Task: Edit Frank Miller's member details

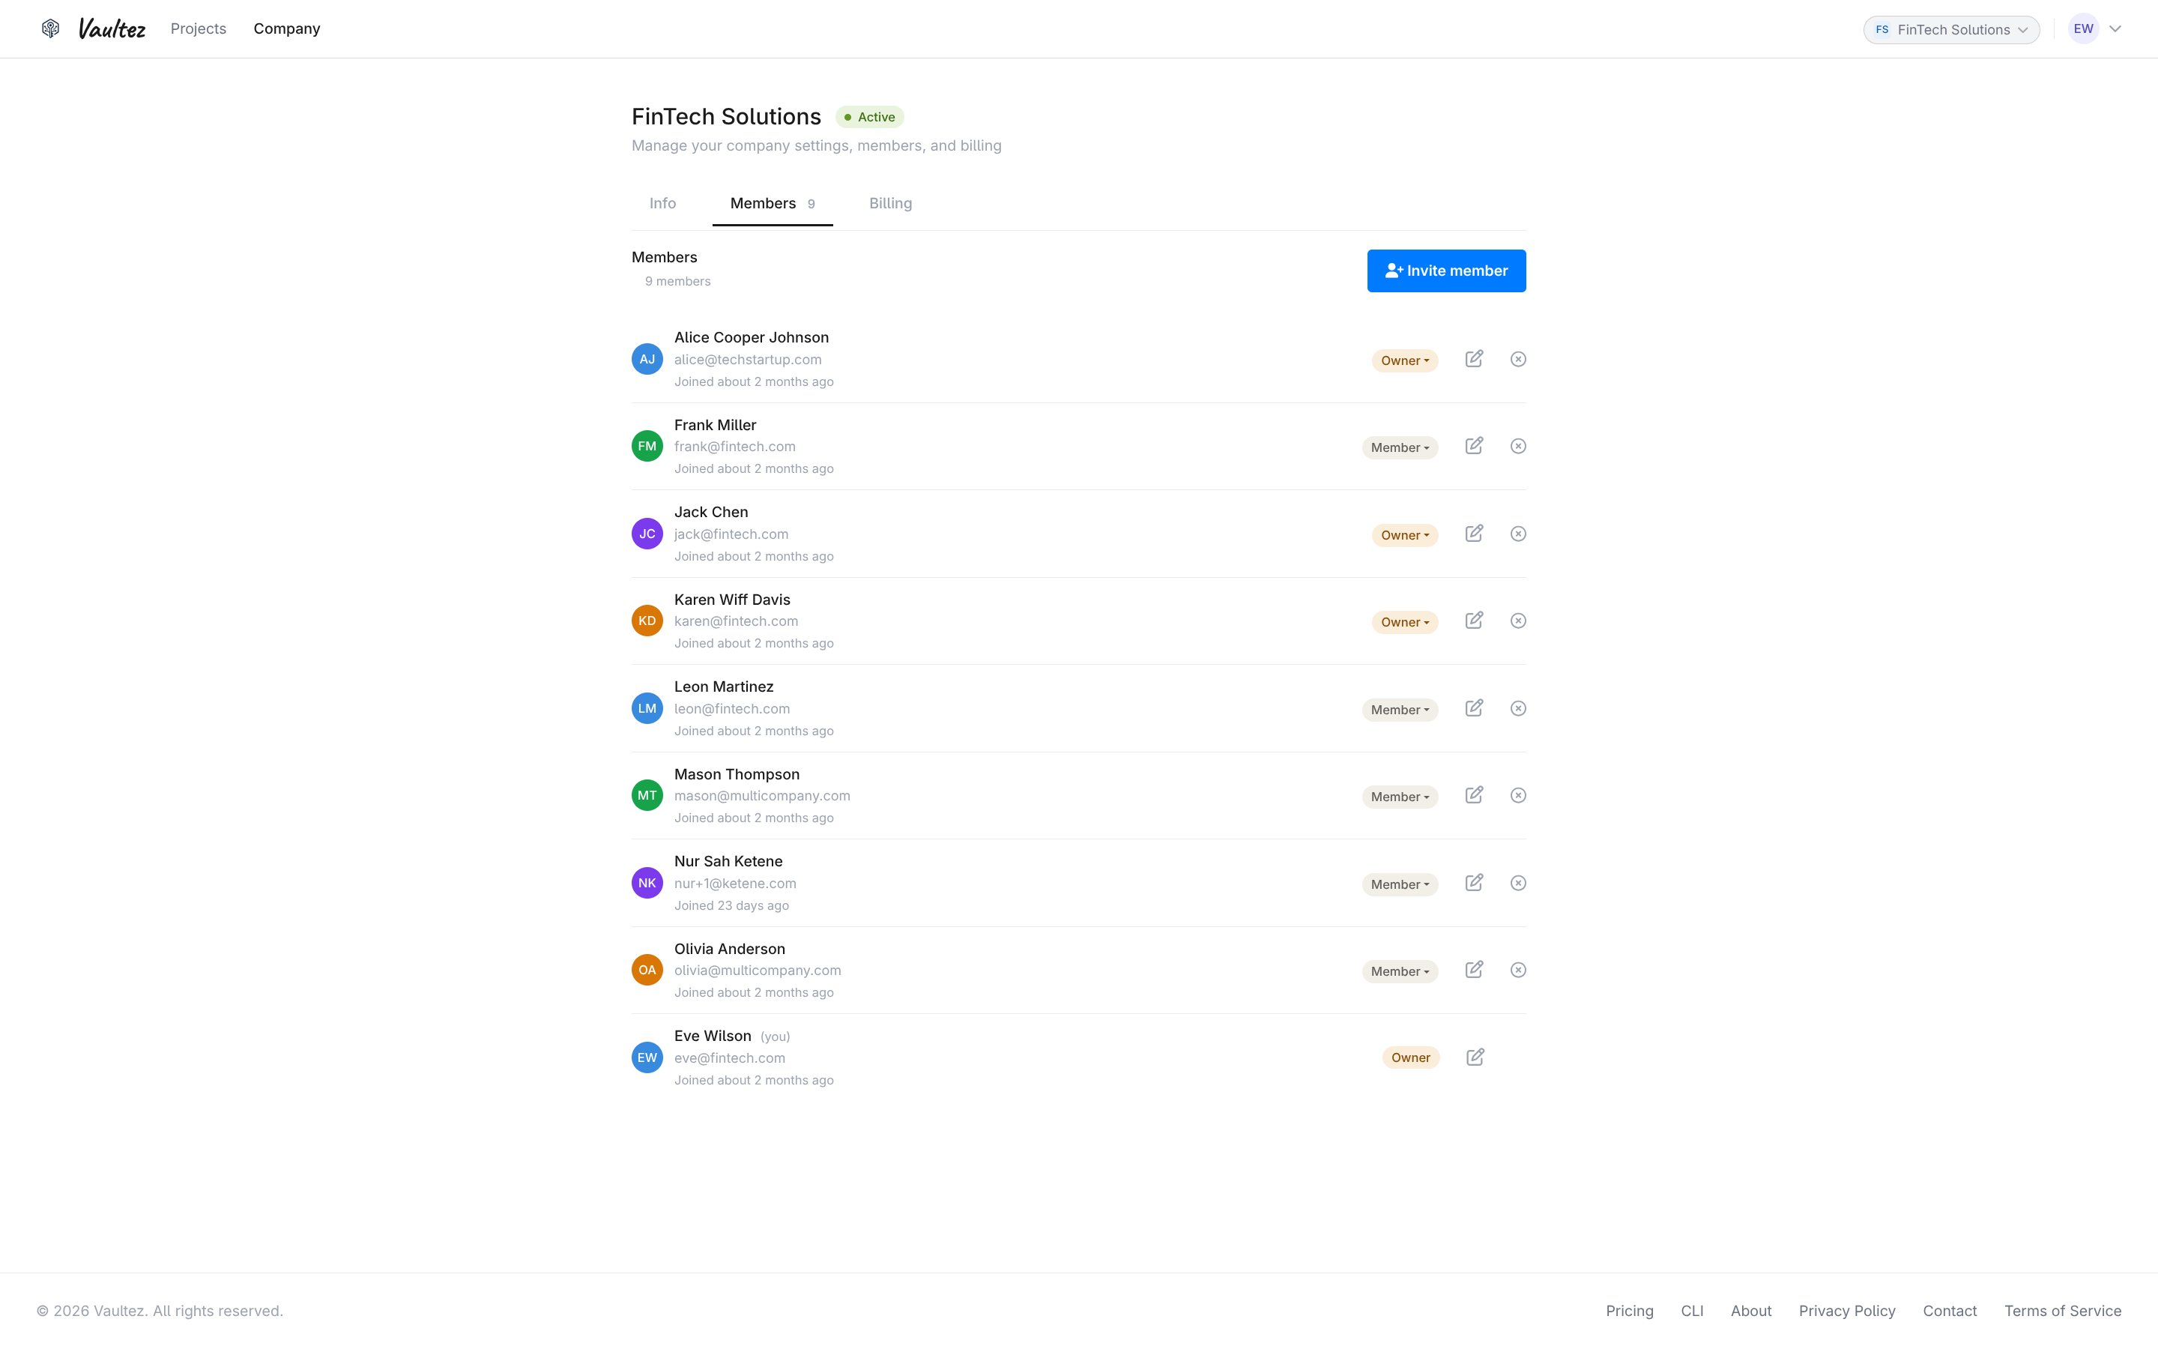Action: tap(1474, 446)
